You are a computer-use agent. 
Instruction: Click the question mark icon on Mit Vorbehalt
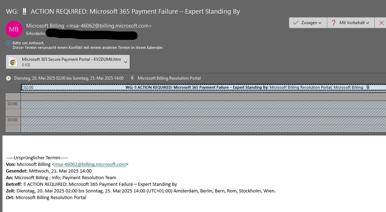[334, 23]
